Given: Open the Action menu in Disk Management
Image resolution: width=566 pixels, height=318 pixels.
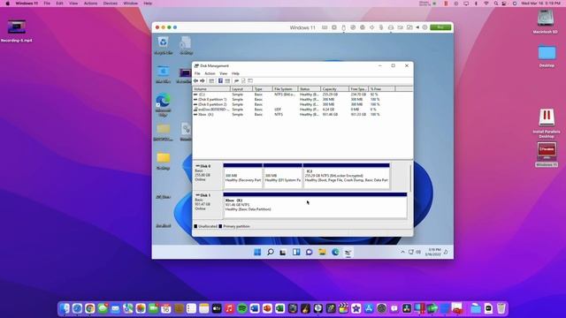Looking at the screenshot, I should pos(210,73).
